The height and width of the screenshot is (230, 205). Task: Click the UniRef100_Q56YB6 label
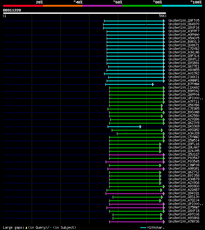pos(184,105)
